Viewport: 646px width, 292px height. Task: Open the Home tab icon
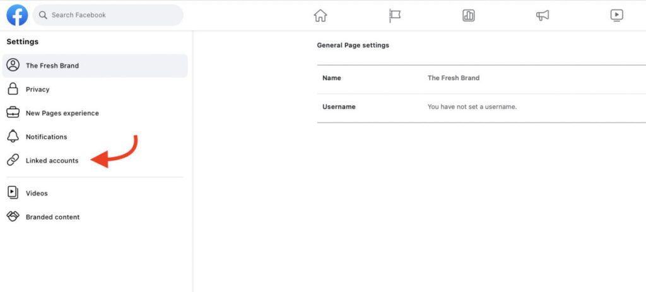pyautogui.click(x=320, y=16)
